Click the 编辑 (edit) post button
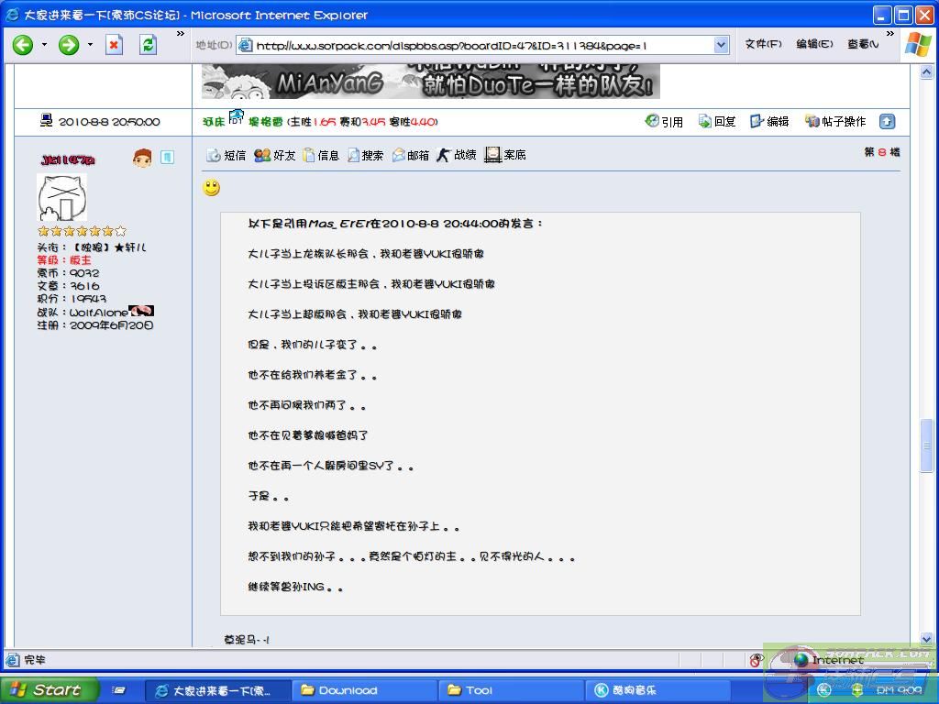The image size is (939, 704). [769, 121]
